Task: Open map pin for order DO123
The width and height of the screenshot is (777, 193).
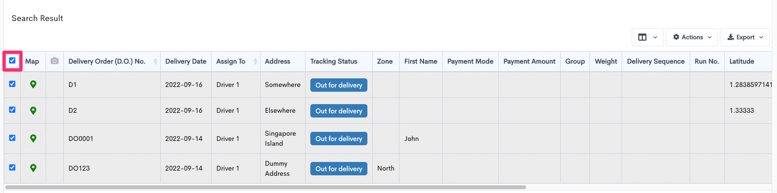Action: coord(33,168)
